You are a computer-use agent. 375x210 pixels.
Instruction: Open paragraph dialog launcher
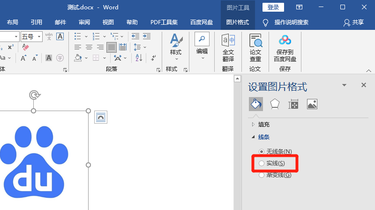click(158, 70)
